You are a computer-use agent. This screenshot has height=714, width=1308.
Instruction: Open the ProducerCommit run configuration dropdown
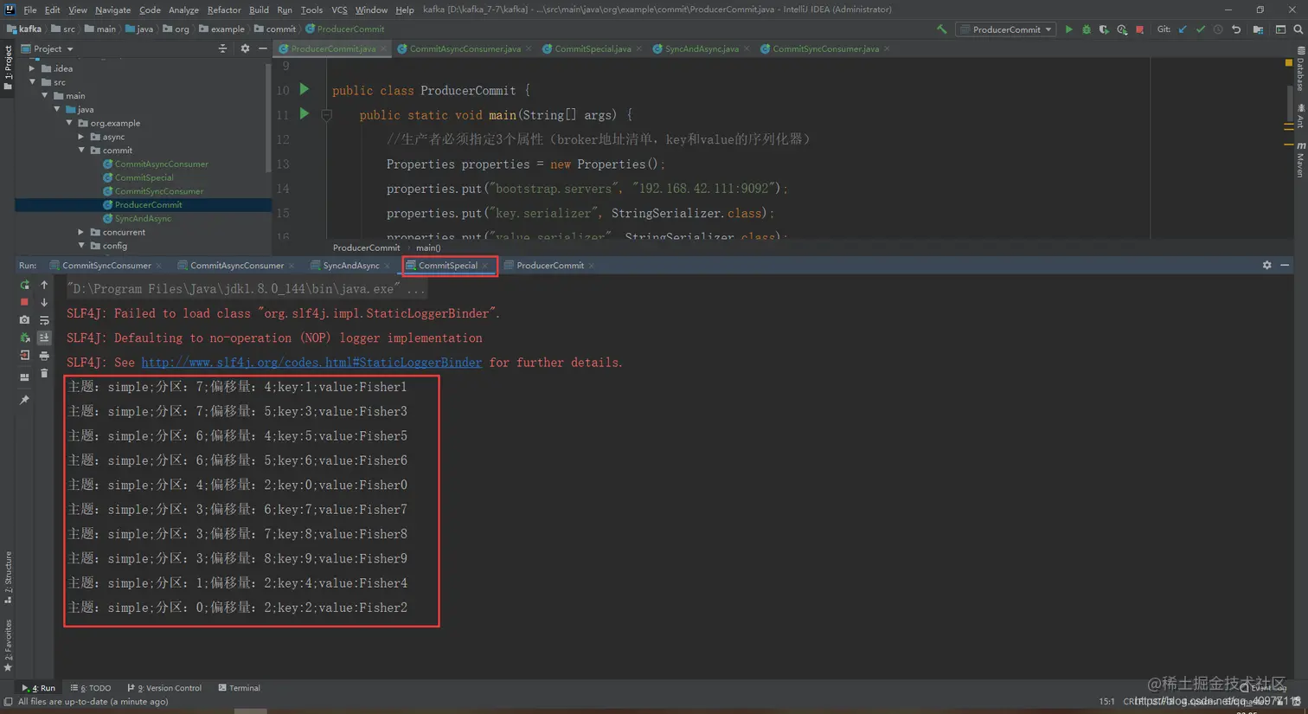tap(1007, 29)
